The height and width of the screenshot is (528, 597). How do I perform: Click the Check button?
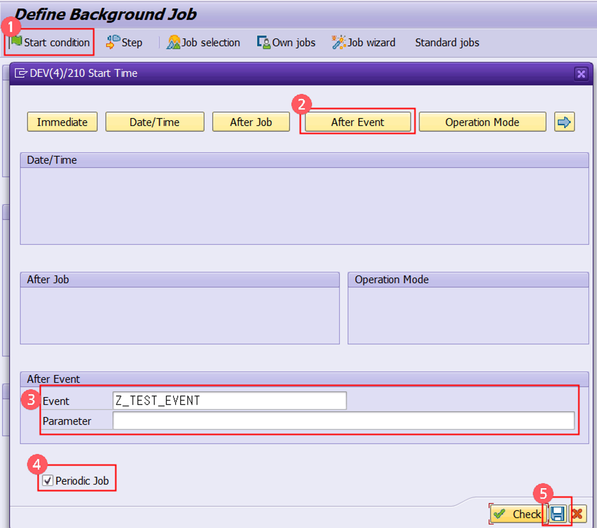click(x=518, y=514)
